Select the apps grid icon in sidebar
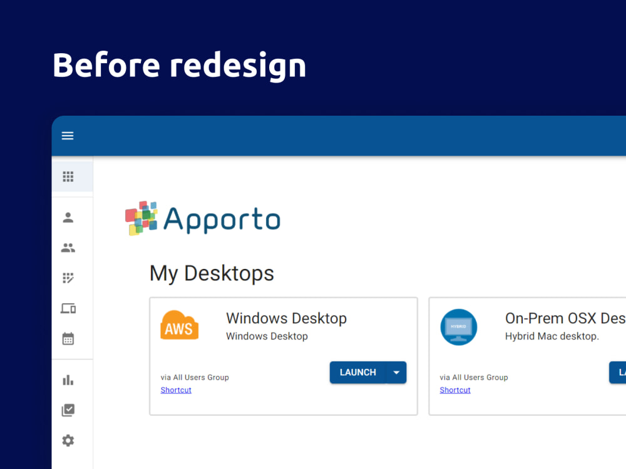Viewport: 626px width, 469px height. coord(68,176)
